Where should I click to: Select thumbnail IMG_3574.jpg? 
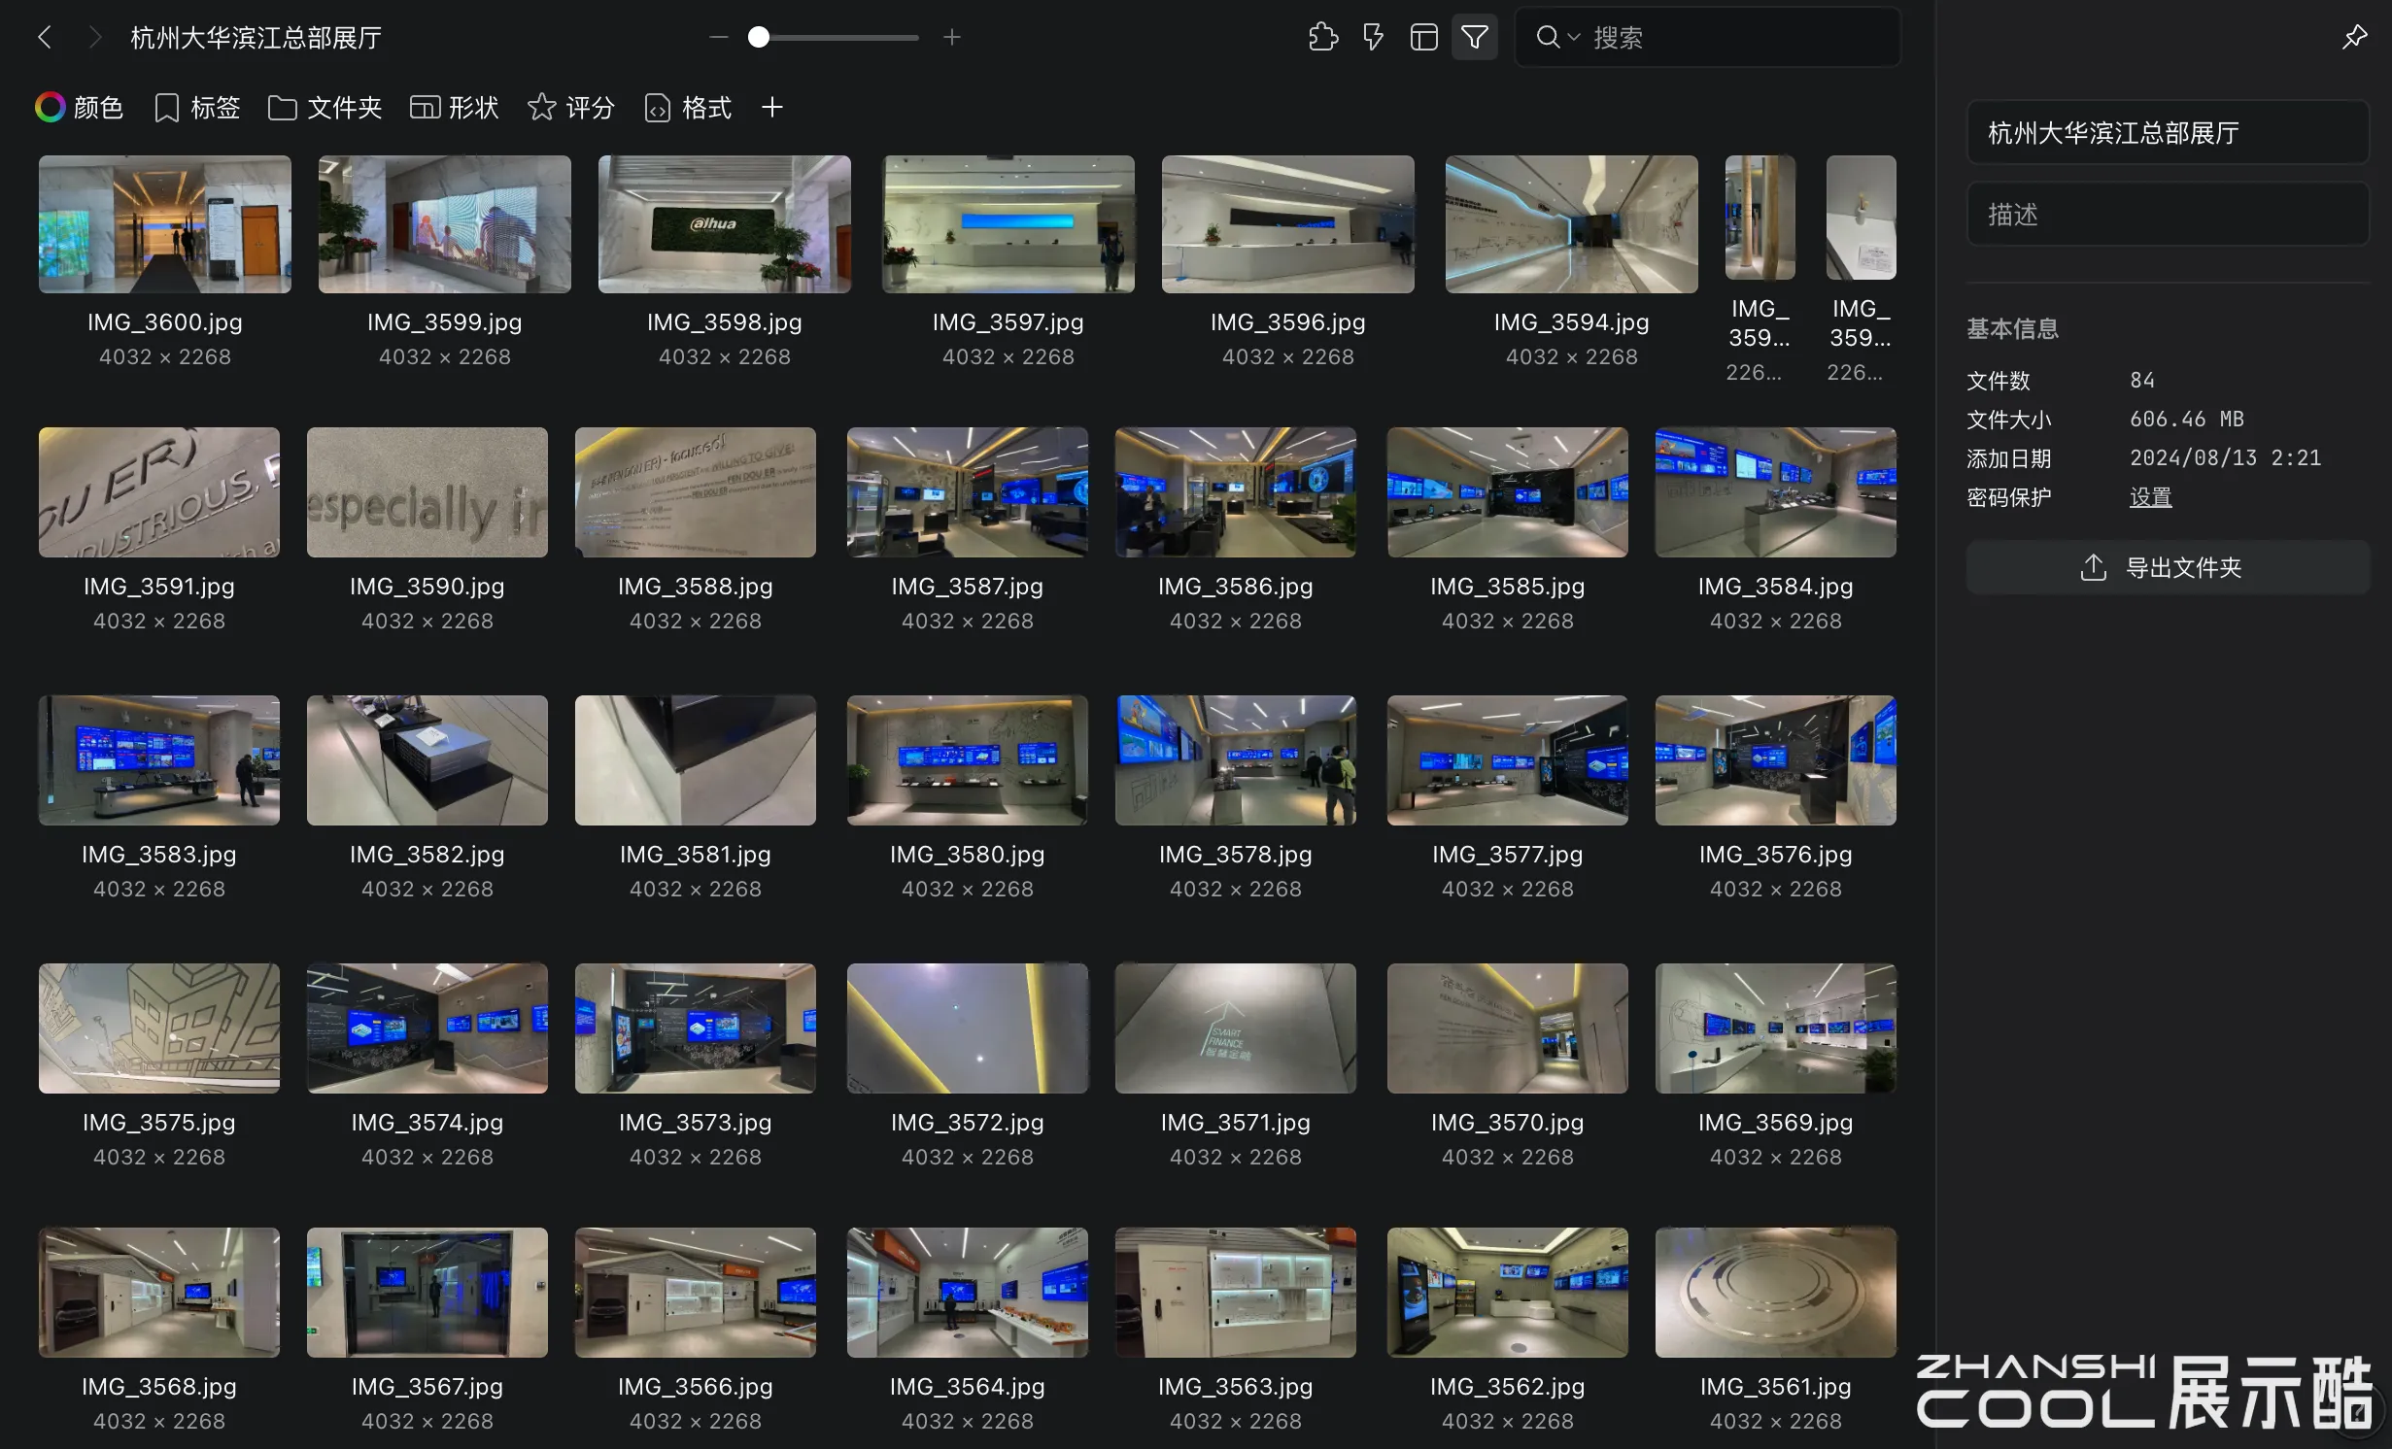click(427, 1028)
